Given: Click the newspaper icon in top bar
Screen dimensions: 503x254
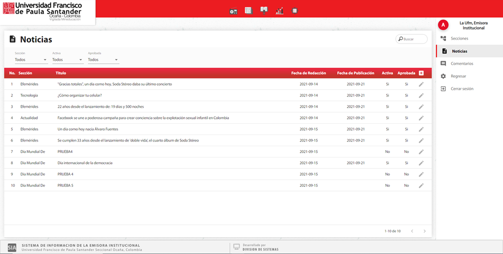Looking at the screenshot, I should click(248, 10).
